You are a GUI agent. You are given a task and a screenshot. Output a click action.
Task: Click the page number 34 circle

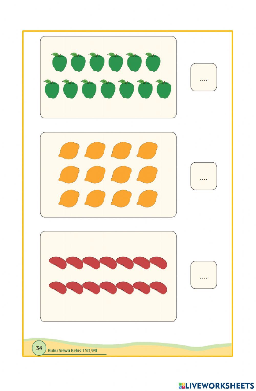coord(39,348)
